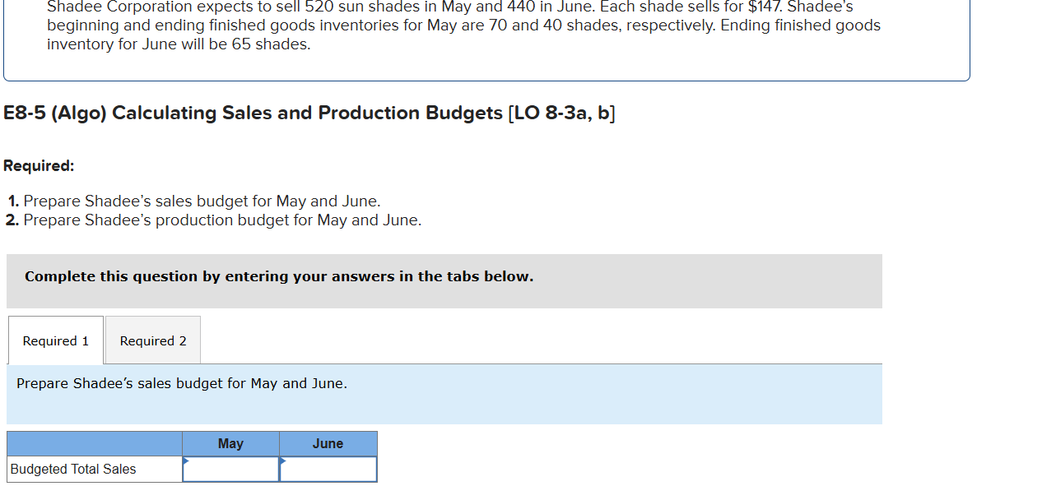Click the May column header

coord(230,443)
